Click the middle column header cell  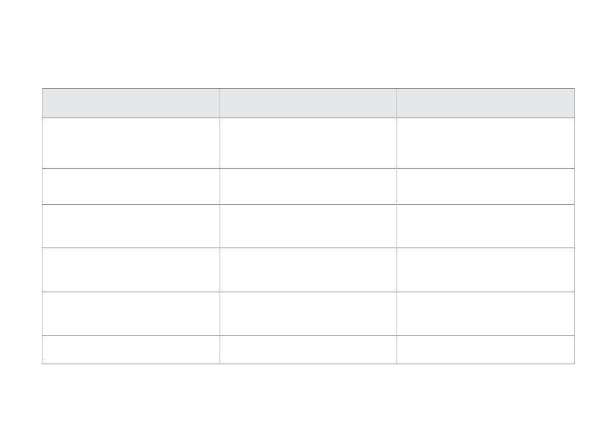(308, 103)
